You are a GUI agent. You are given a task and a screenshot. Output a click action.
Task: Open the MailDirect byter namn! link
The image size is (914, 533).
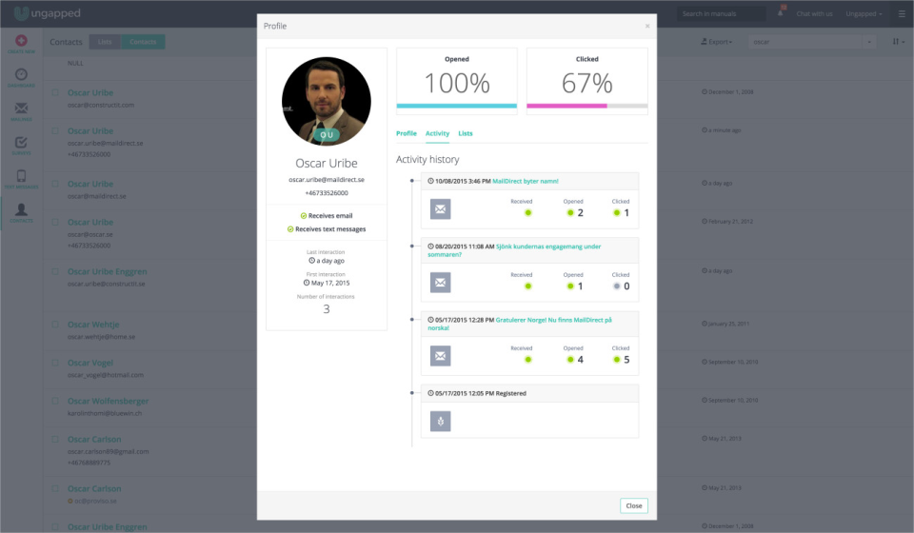click(526, 181)
